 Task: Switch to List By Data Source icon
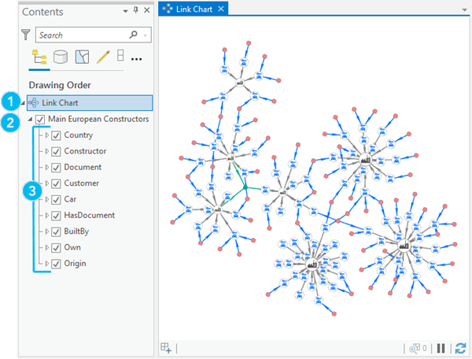coord(60,57)
